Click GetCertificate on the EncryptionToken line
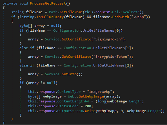The width and height of the screenshot is (167, 125). pyautogui.click(x=76, y=57)
